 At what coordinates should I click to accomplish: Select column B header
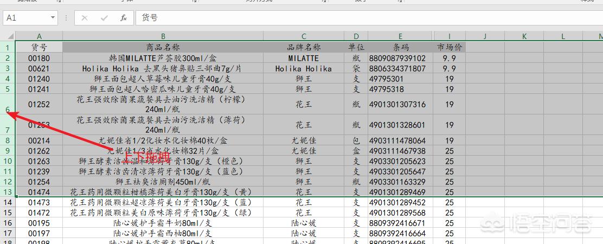163,36
